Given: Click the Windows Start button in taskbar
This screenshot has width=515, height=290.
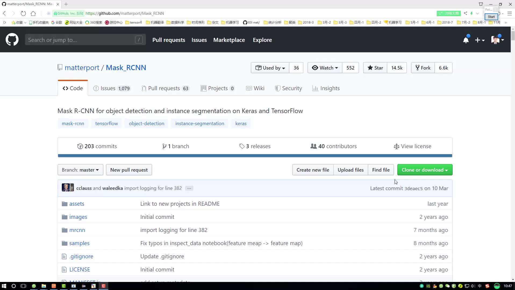Looking at the screenshot, I should (x=4, y=286).
